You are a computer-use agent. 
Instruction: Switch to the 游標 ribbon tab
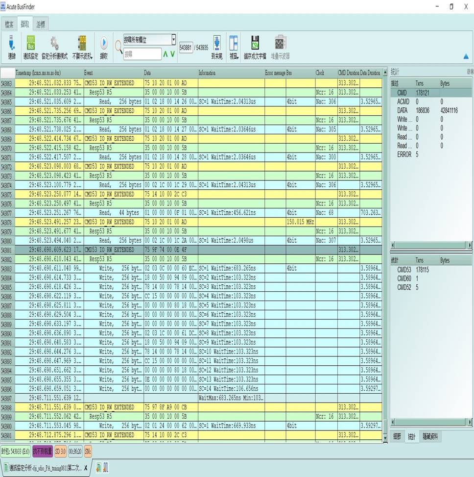coord(42,24)
